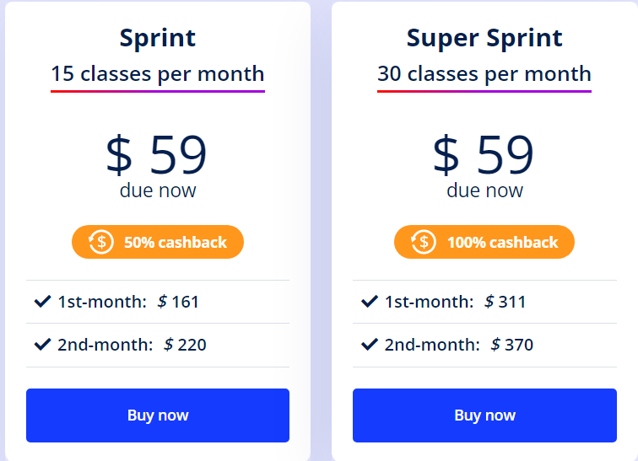Click the 2nd-month: $ 220 row
Viewport: 638px width, 461px height.
[x=158, y=345]
